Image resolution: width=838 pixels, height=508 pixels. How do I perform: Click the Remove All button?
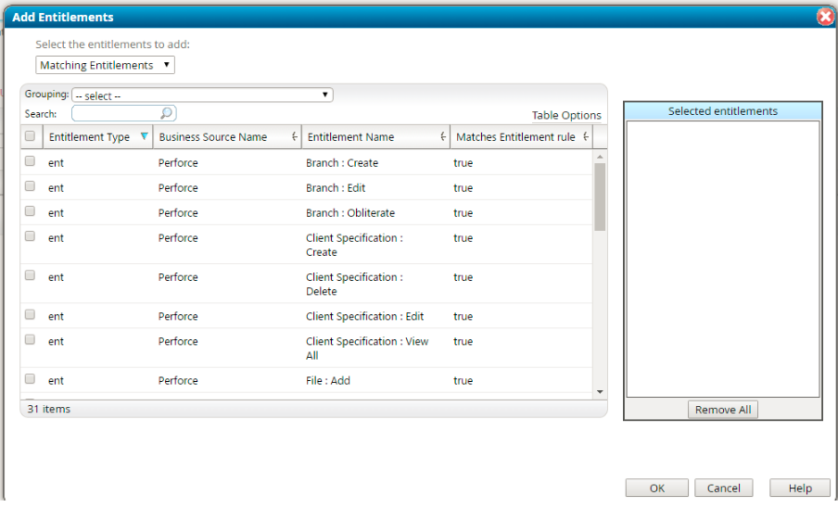pyautogui.click(x=722, y=410)
